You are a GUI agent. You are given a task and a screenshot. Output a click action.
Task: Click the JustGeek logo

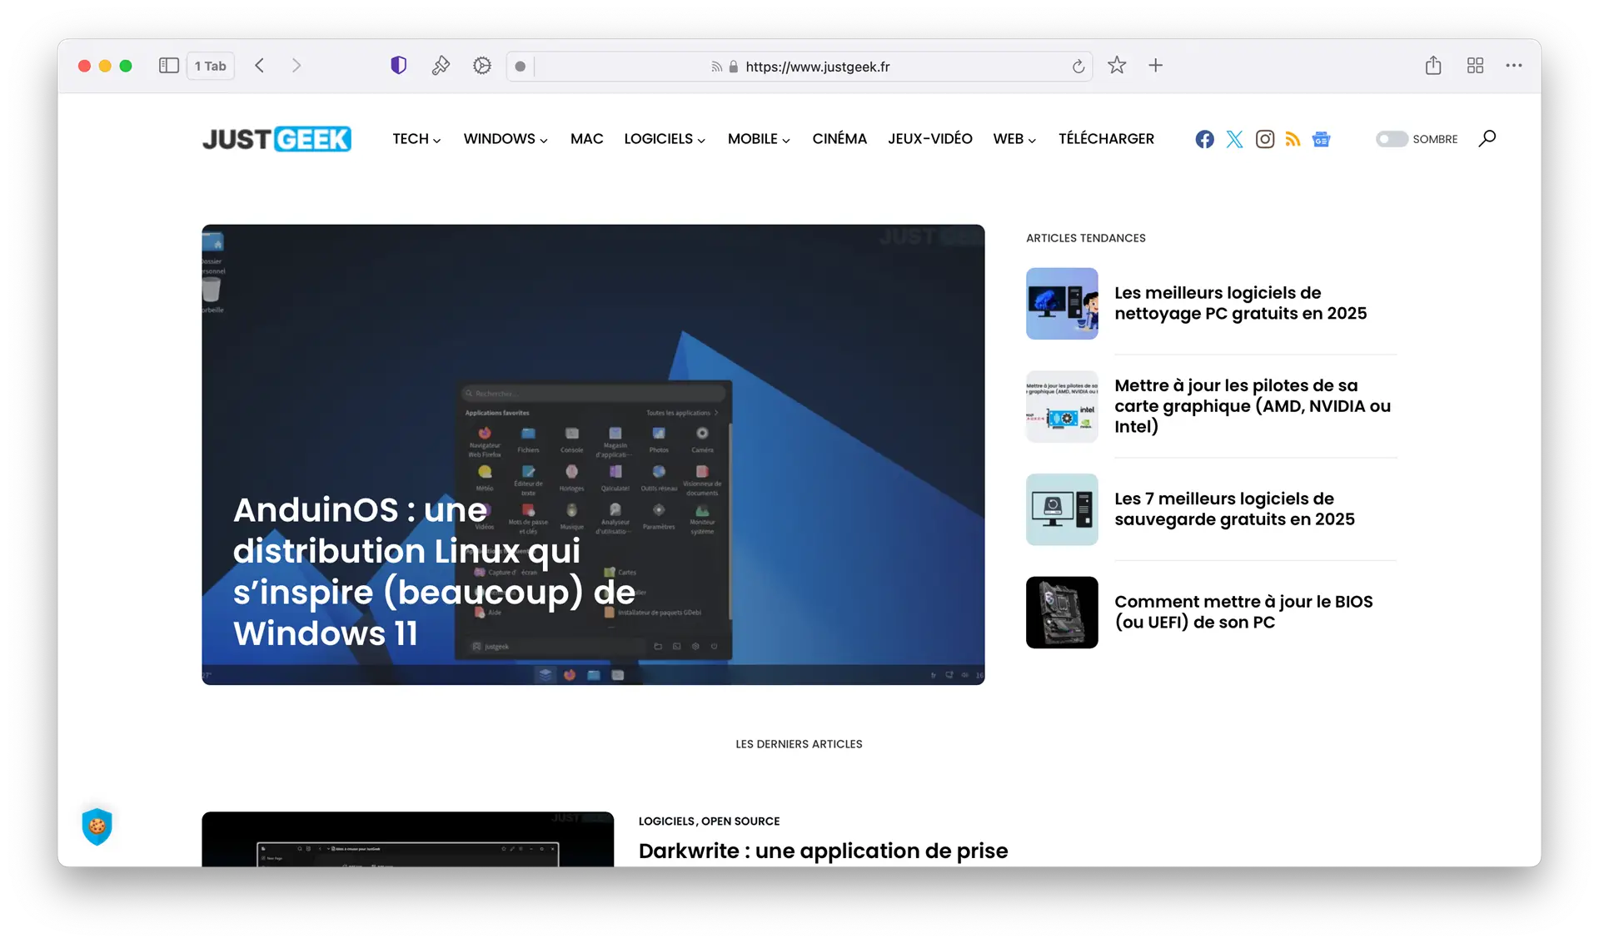pos(276,139)
